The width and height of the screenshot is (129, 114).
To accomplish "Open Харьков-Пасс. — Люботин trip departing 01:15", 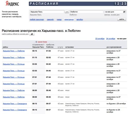I will [14, 58].
